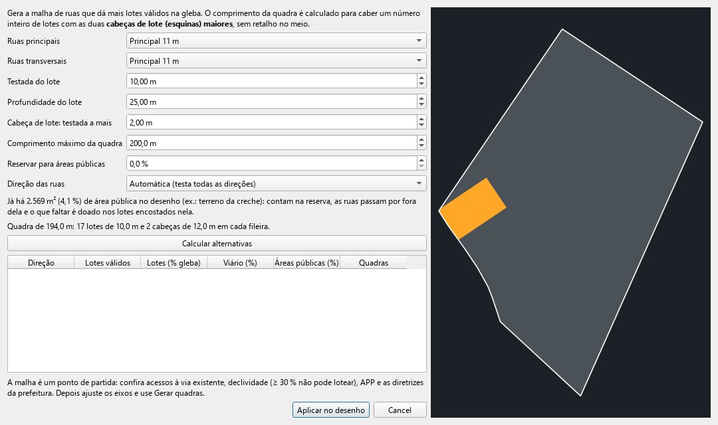Decrease Profundidade do lote with down arrow
The width and height of the screenshot is (718, 425).
421,105
